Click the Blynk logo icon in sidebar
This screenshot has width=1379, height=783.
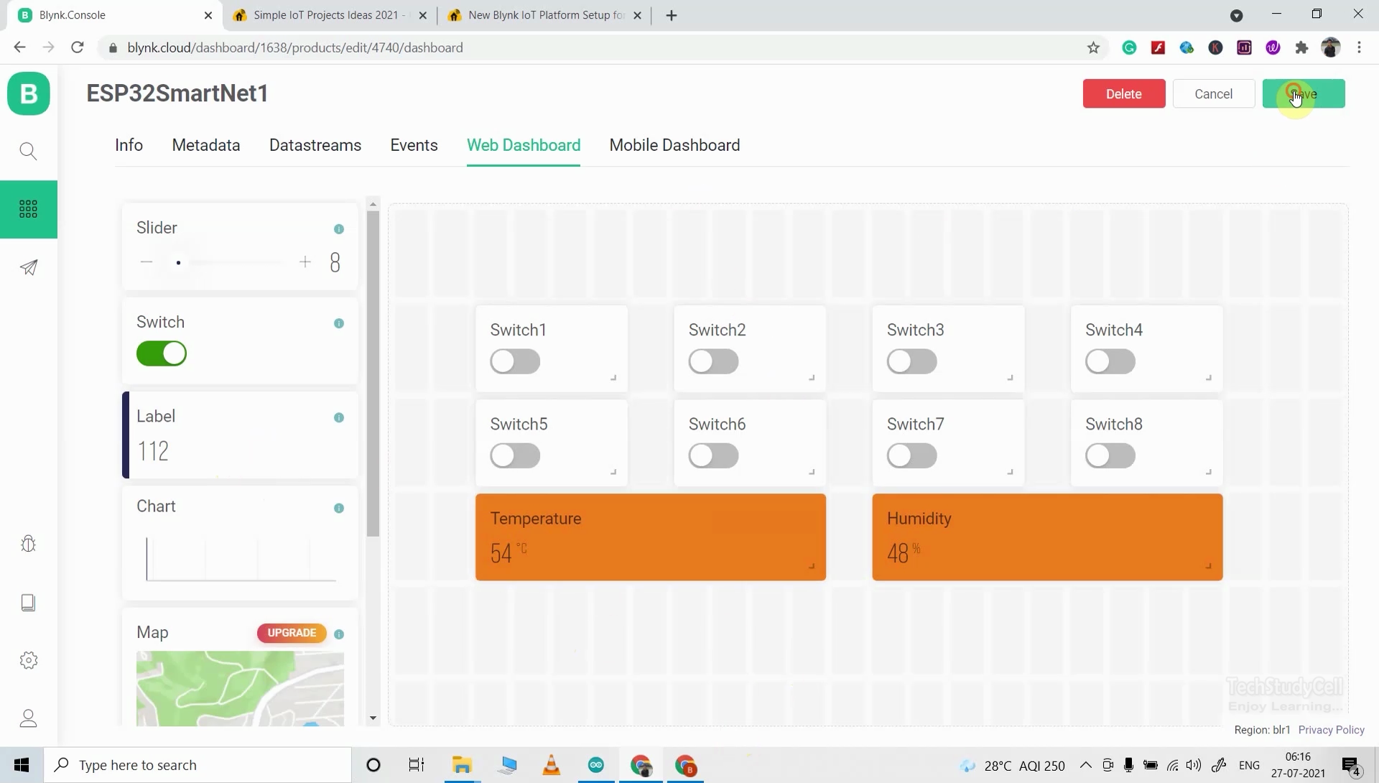(x=29, y=93)
